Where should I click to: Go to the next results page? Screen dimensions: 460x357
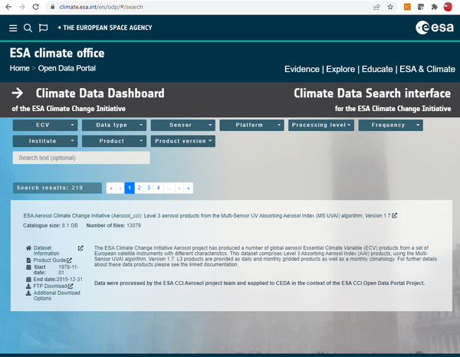tap(179, 188)
